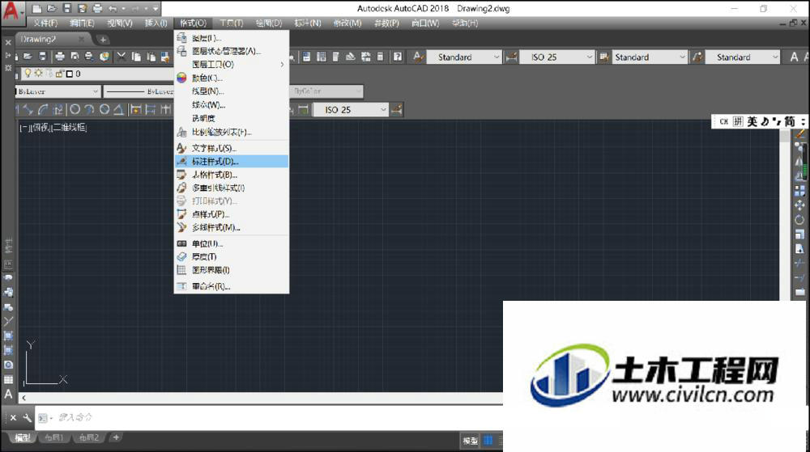
Task: Click the Copy icon in standard toolbar
Action: pyautogui.click(x=136, y=57)
